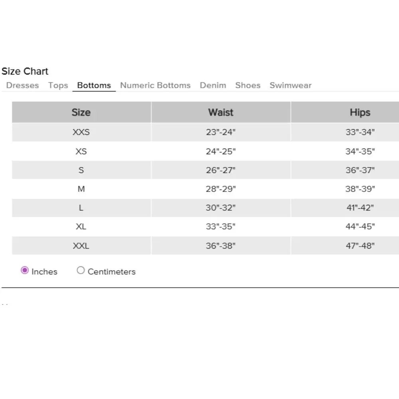Click the XXL size row label
The image size is (399, 399).
[x=81, y=246]
